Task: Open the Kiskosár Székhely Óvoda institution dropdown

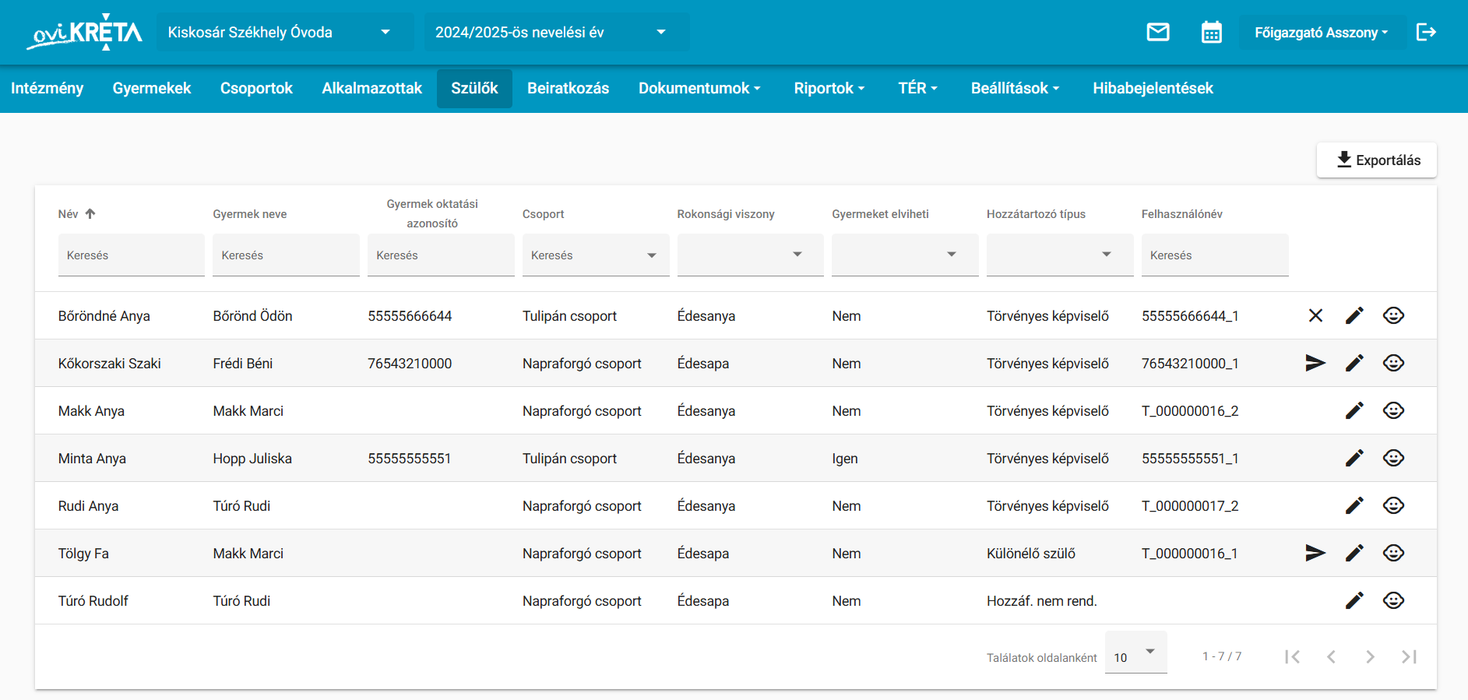Action: (285, 32)
